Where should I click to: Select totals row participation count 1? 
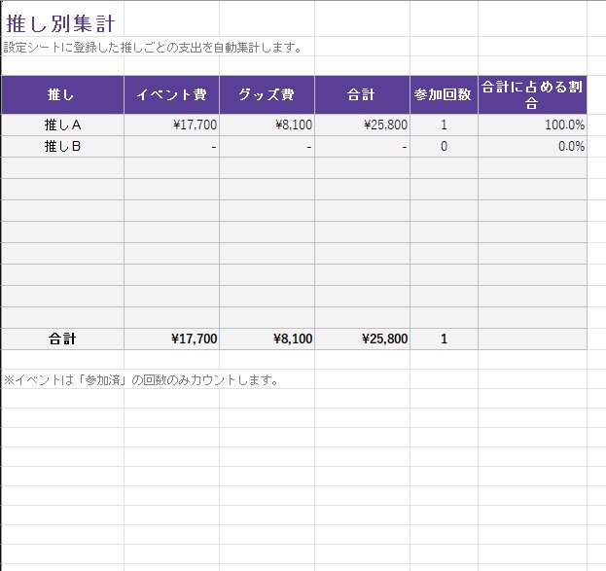click(445, 339)
